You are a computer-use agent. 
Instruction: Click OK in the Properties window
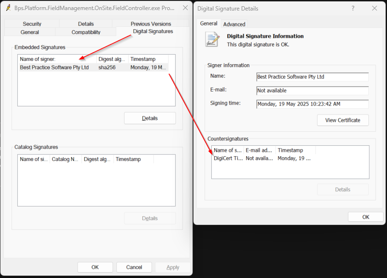pos(95,267)
